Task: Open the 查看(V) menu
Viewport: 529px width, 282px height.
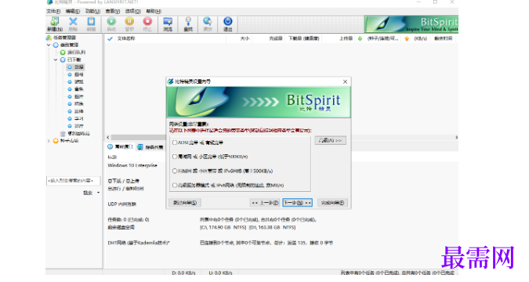Action: click(x=113, y=11)
